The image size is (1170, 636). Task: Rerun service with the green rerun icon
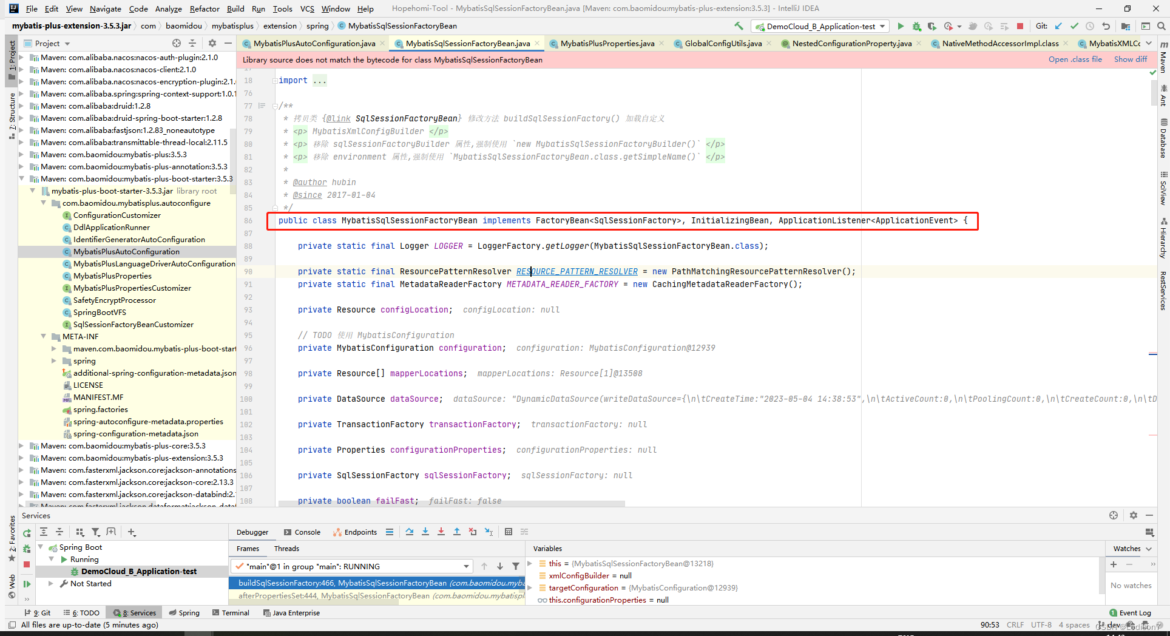click(x=27, y=533)
